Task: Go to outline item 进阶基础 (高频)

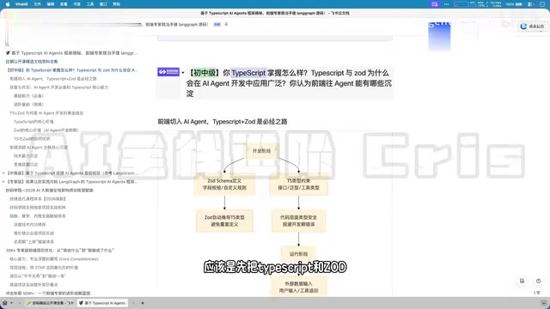Action: pos(28,105)
